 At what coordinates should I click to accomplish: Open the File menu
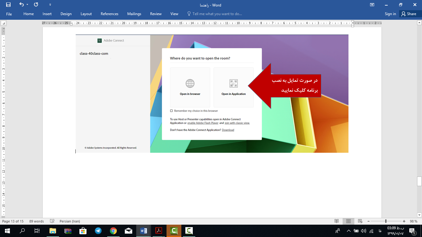(9, 14)
